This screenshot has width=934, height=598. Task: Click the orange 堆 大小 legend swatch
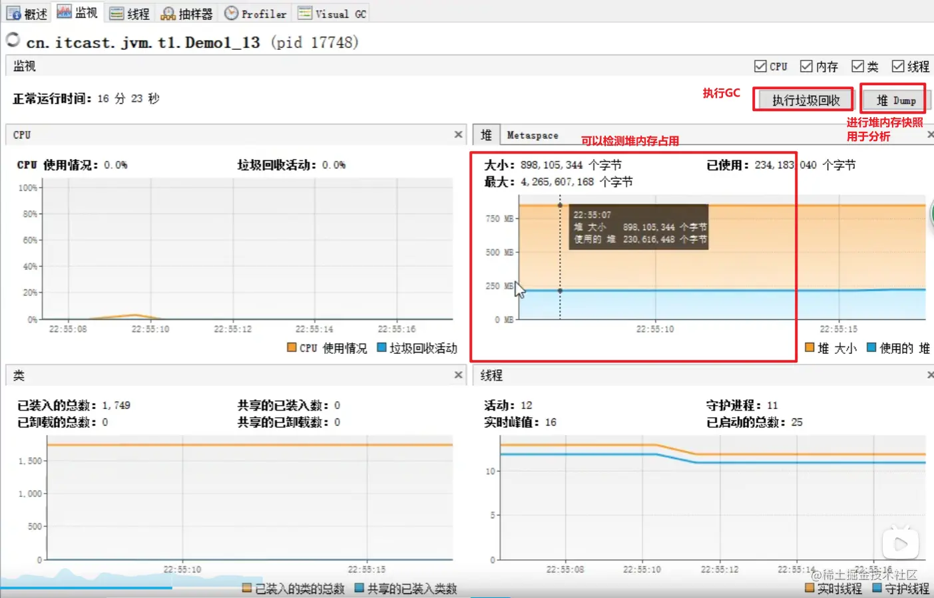click(x=810, y=347)
